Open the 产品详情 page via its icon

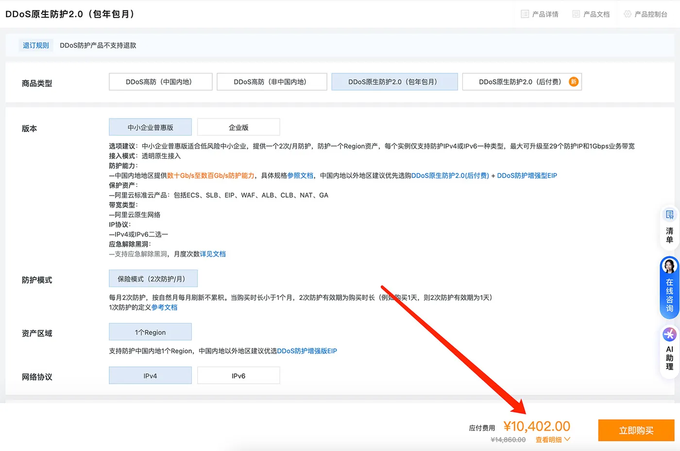pyautogui.click(x=540, y=14)
